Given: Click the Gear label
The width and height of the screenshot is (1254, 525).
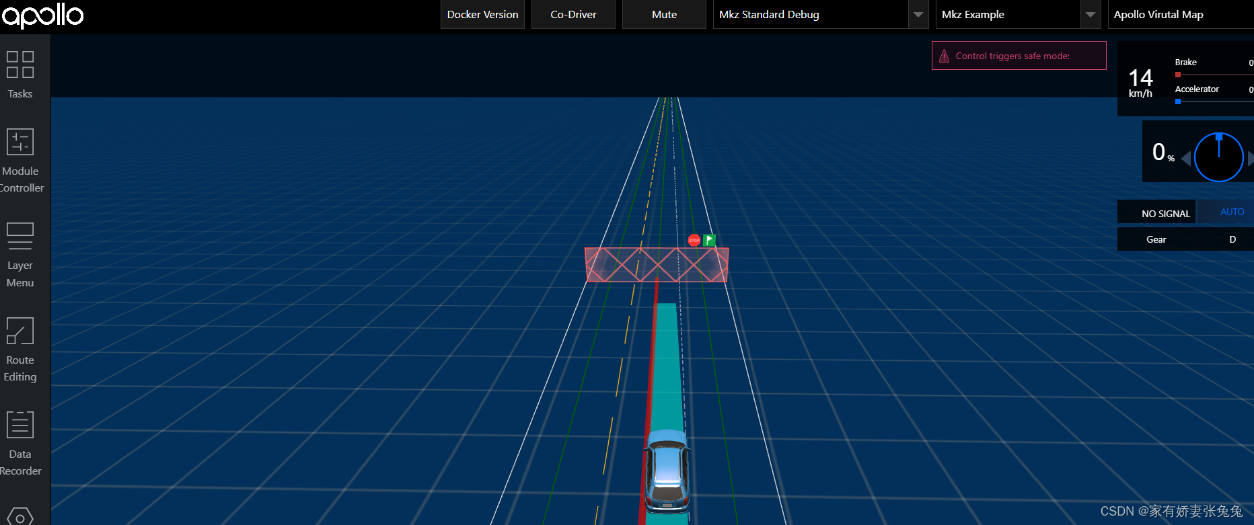Looking at the screenshot, I should pyautogui.click(x=1156, y=239).
